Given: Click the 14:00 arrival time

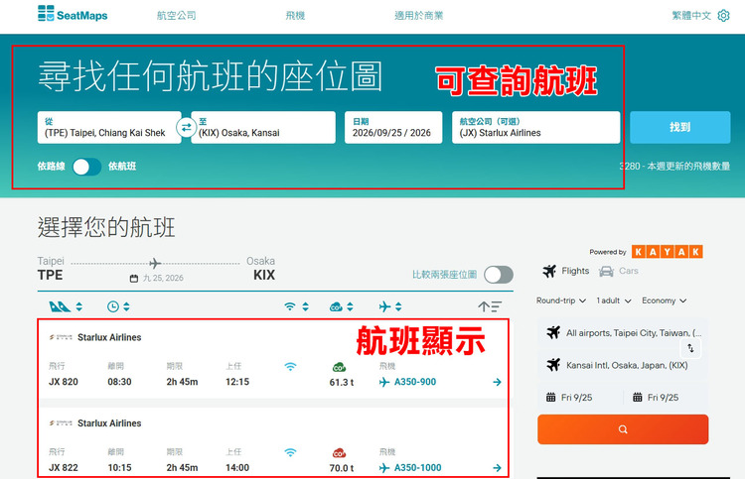Looking at the screenshot, I should (x=237, y=468).
